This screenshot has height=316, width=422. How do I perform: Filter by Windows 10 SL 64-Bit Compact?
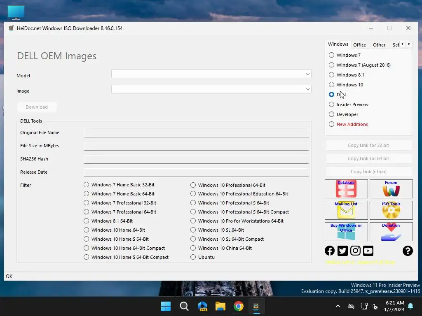pos(227,239)
